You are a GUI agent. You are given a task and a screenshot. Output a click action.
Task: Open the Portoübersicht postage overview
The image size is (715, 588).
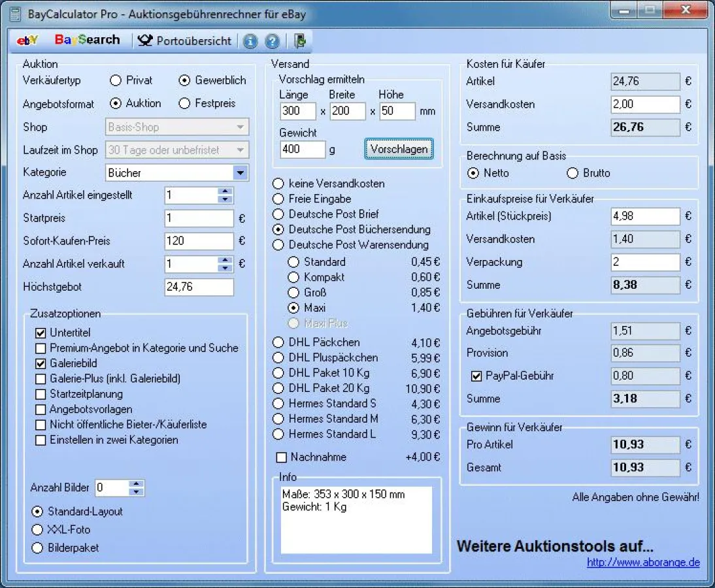click(x=185, y=41)
